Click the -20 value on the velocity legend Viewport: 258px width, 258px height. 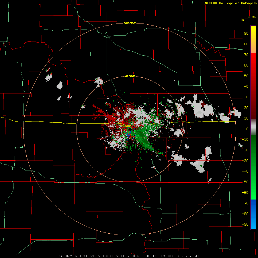[x=245, y=150]
